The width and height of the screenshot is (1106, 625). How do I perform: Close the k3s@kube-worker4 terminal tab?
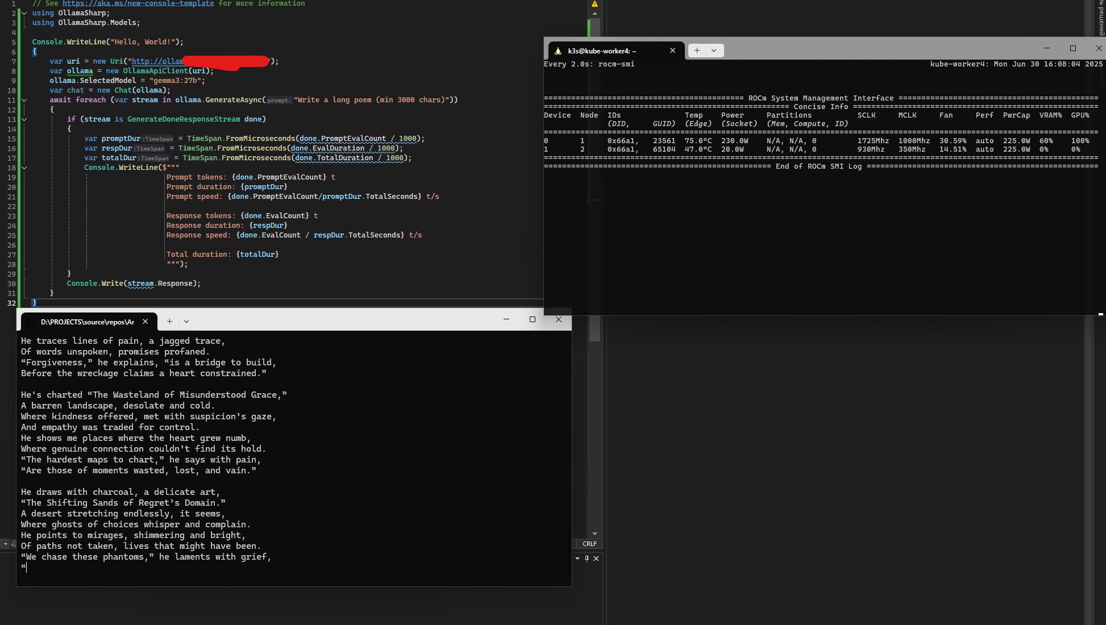pos(672,51)
